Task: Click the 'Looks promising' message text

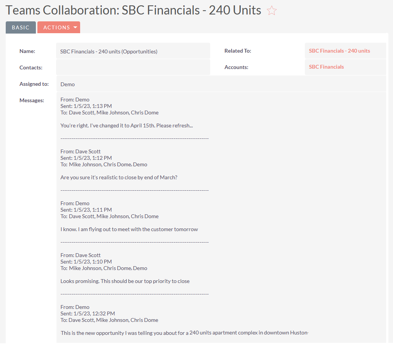Action: (x=125, y=281)
